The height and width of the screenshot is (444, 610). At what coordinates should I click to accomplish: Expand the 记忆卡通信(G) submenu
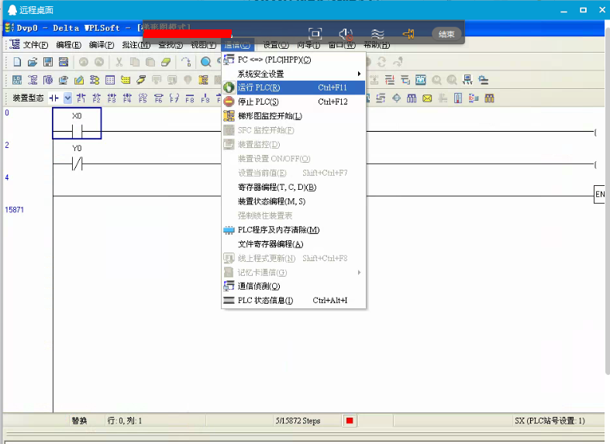(x=294, y=273)
